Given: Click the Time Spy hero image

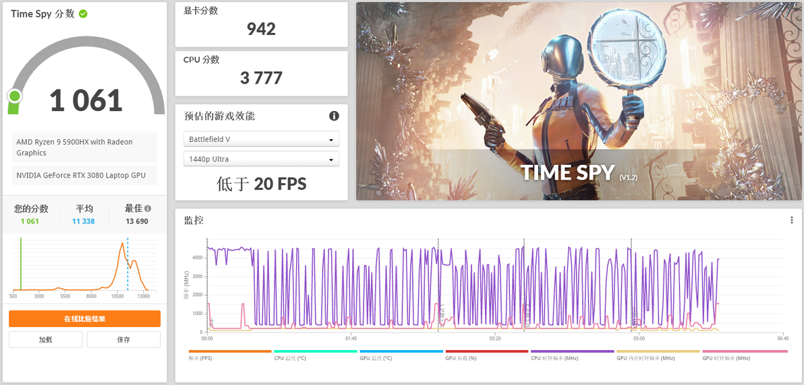Looking at the screenshot, I should coord(578,101).
